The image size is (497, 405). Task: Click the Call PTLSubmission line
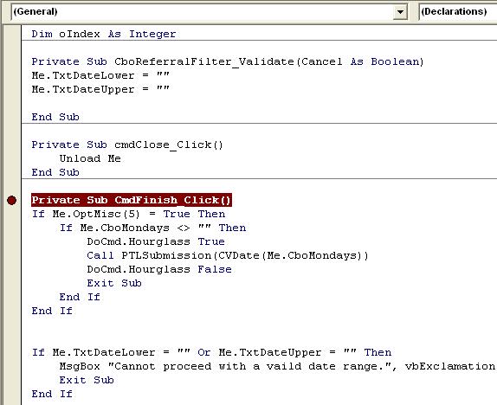228,255
